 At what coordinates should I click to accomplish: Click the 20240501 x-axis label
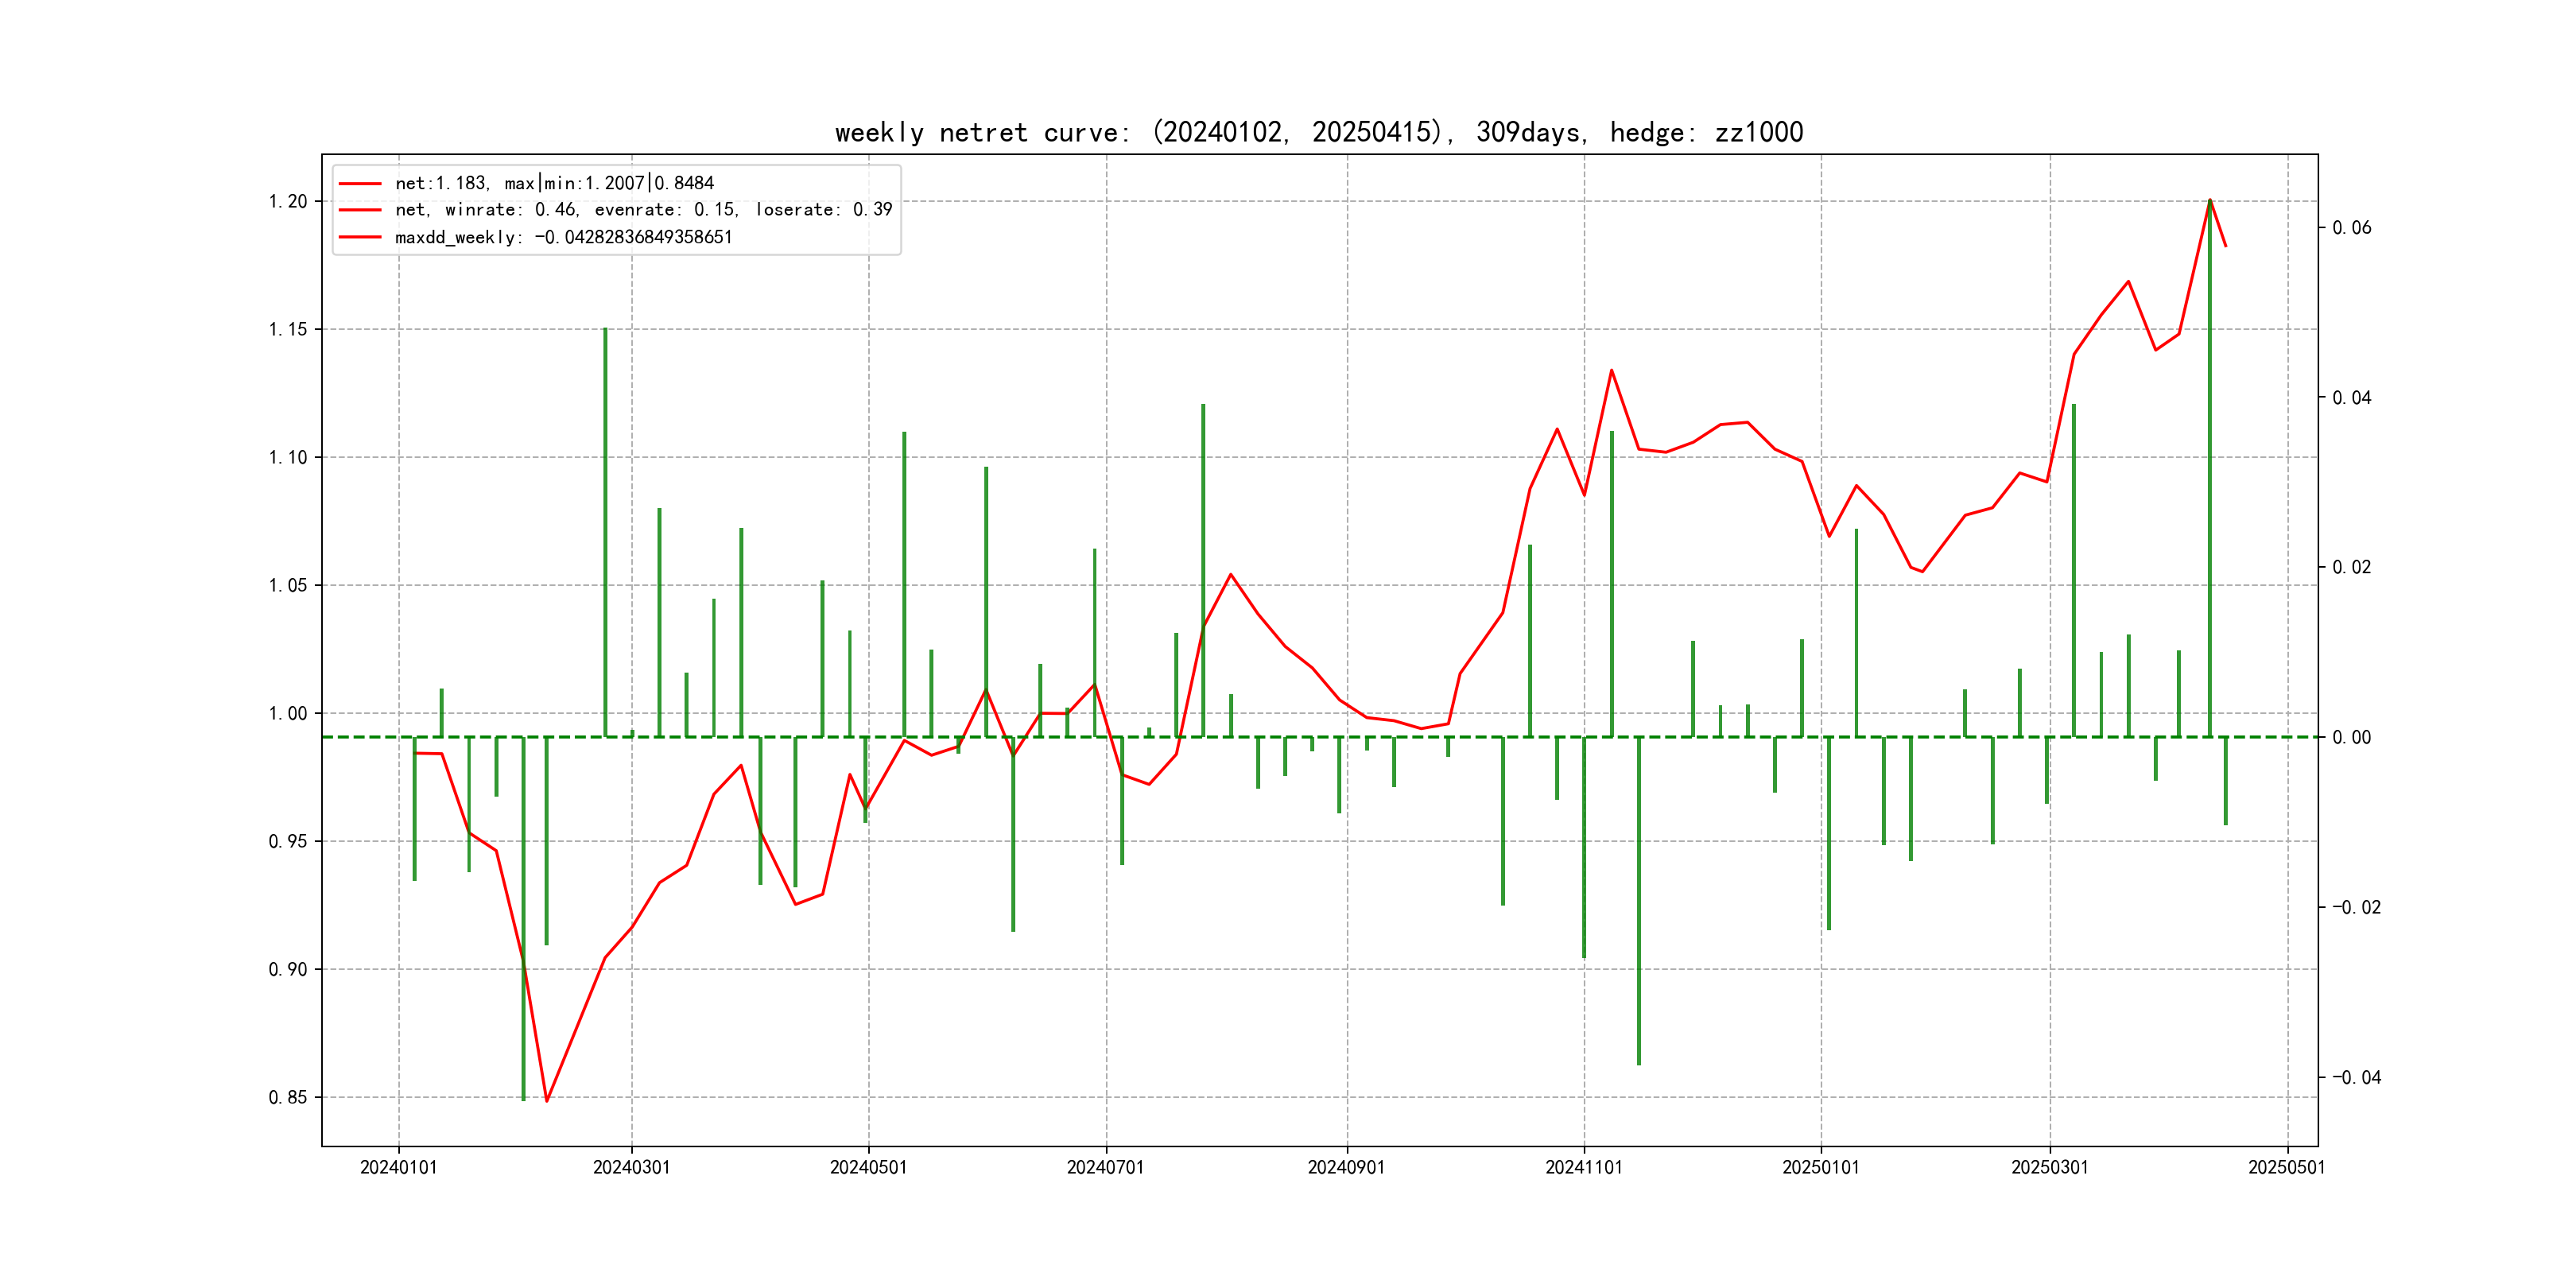click(868, 1167)
